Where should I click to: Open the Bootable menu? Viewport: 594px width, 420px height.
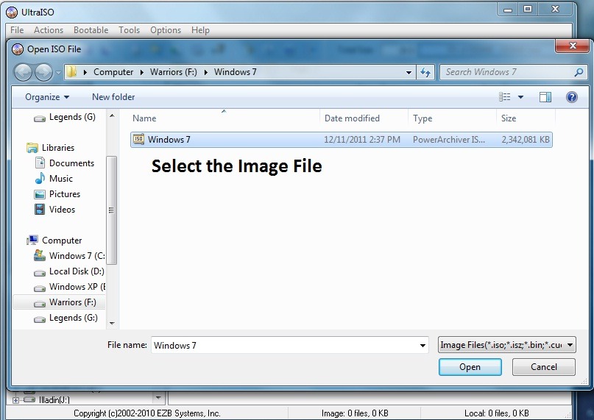[91, 30]
